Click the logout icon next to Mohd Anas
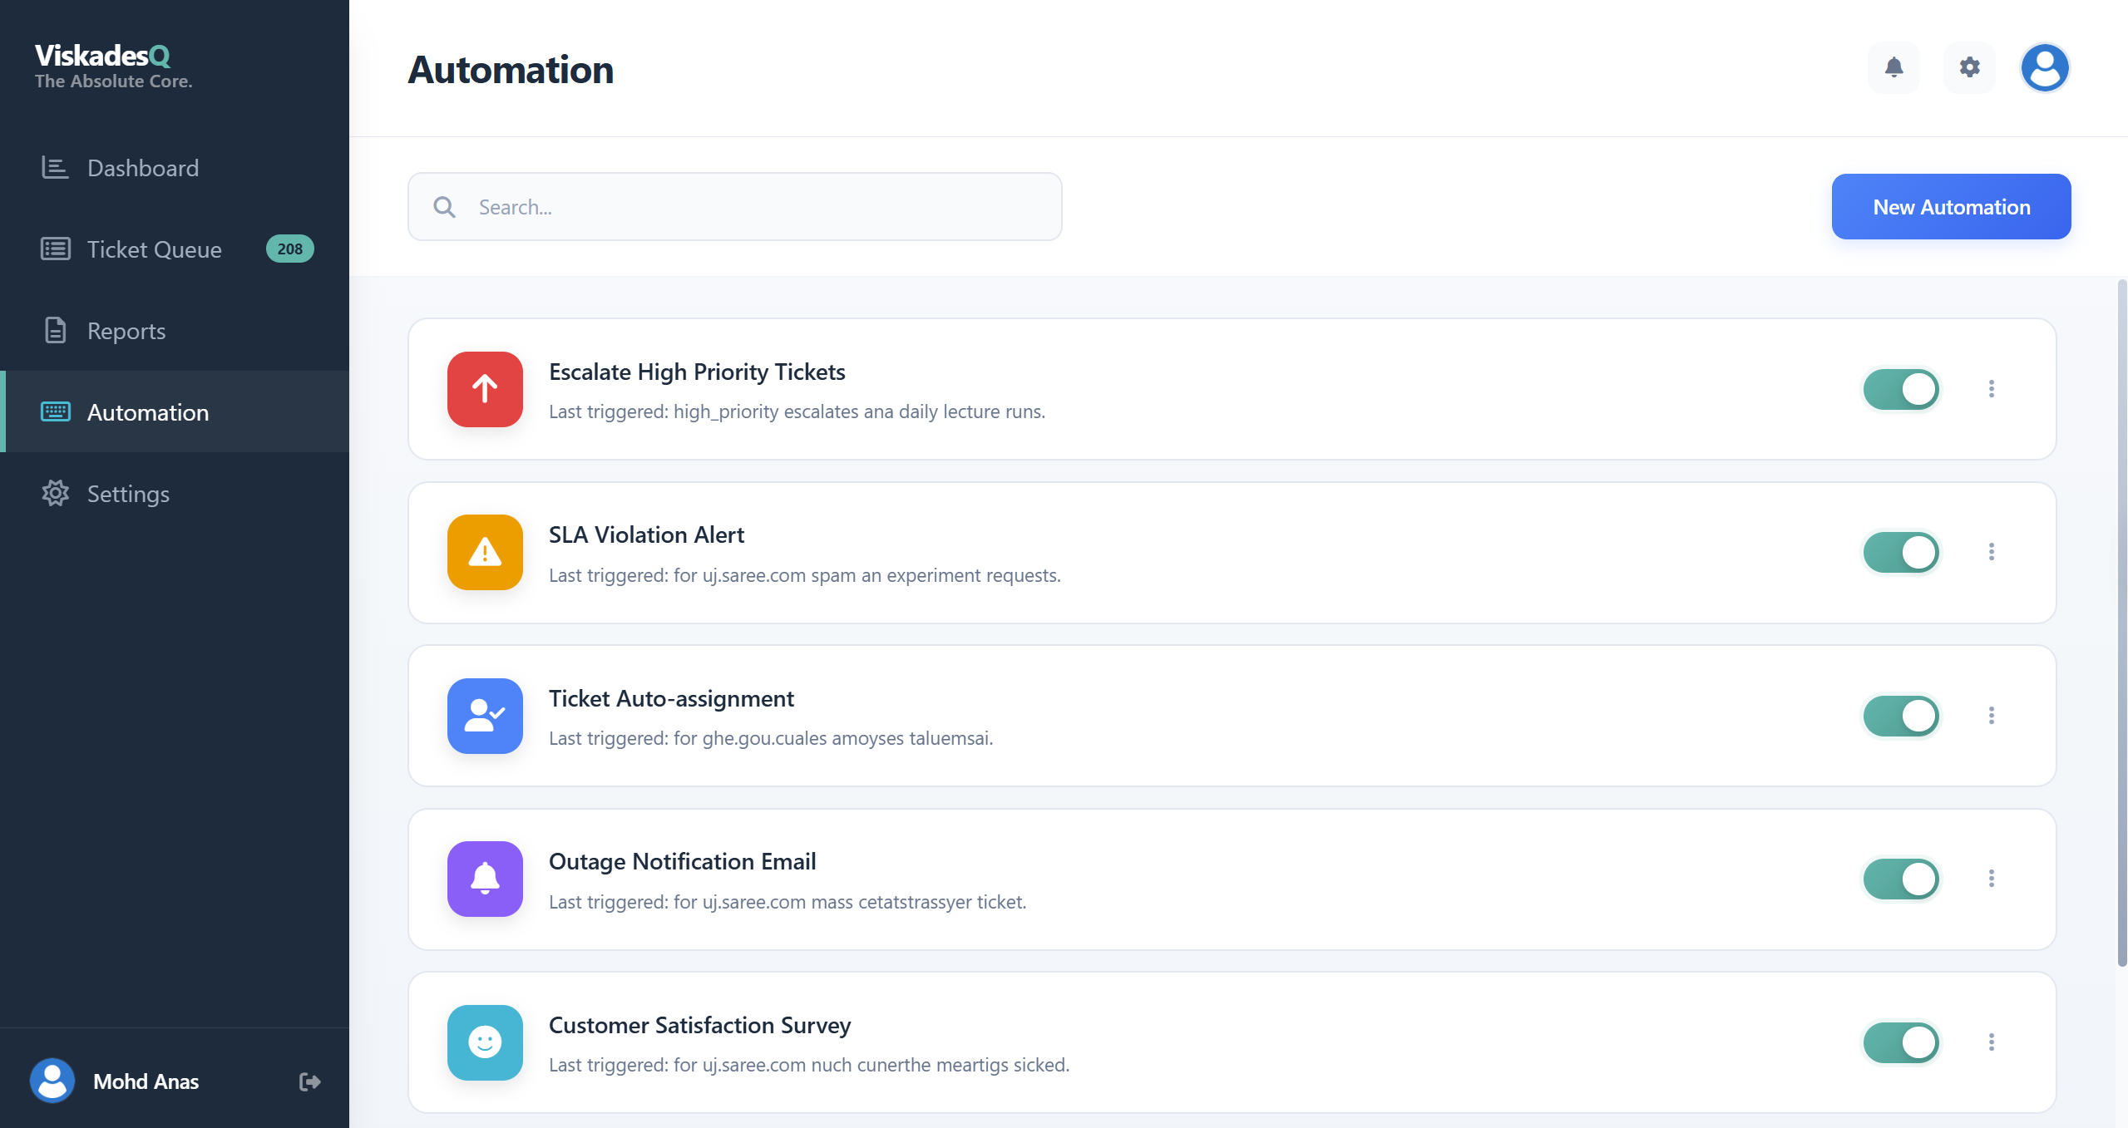The width and height of the screenshot is (2128, 1128). (x=309, y=1081)
